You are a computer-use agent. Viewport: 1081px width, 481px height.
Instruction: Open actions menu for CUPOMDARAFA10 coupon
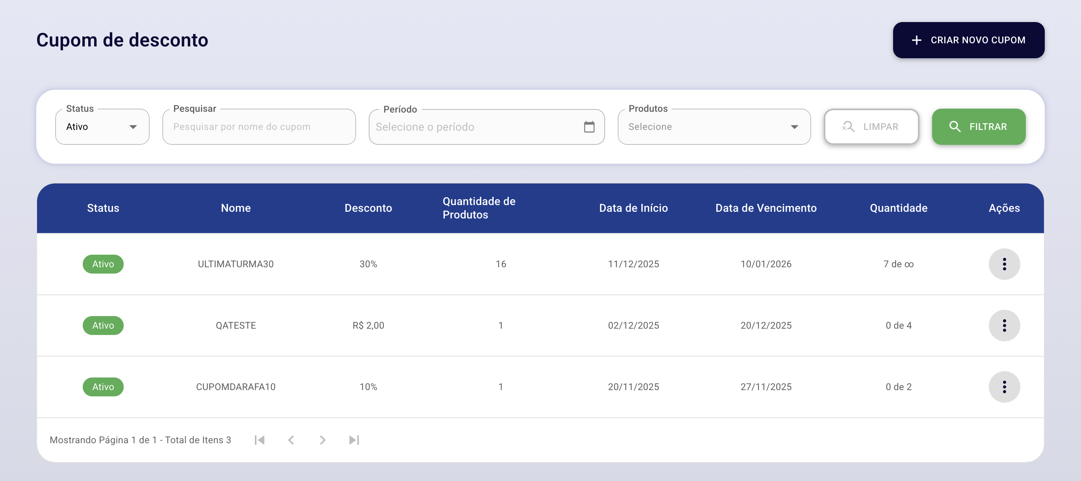coord(1004,387)
